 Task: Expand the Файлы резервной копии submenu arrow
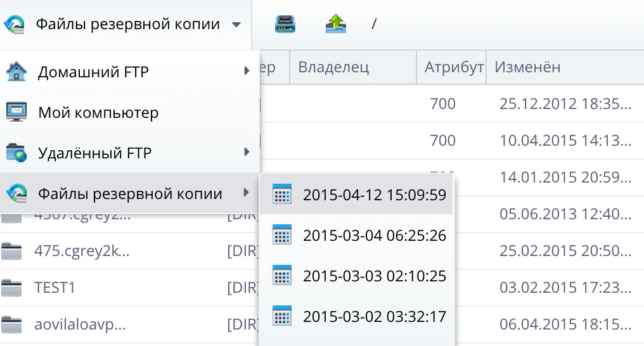tap(247, 193)
